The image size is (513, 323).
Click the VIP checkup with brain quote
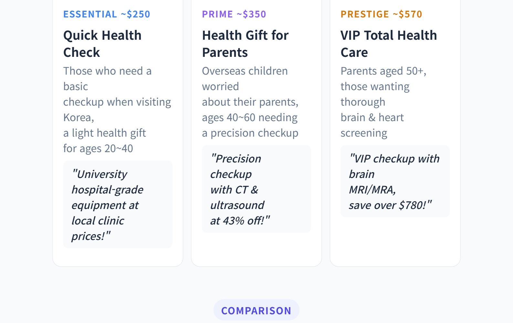coord(395,181)
